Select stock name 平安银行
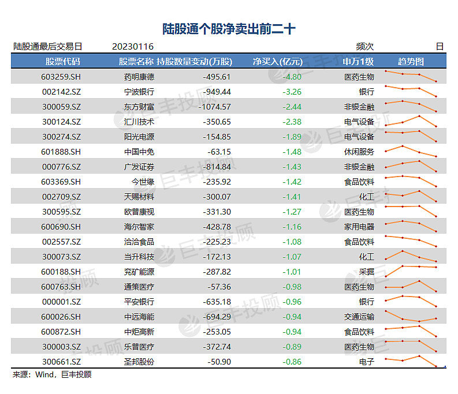The height and width of the screenshot is (394, 458). (139, 302)
